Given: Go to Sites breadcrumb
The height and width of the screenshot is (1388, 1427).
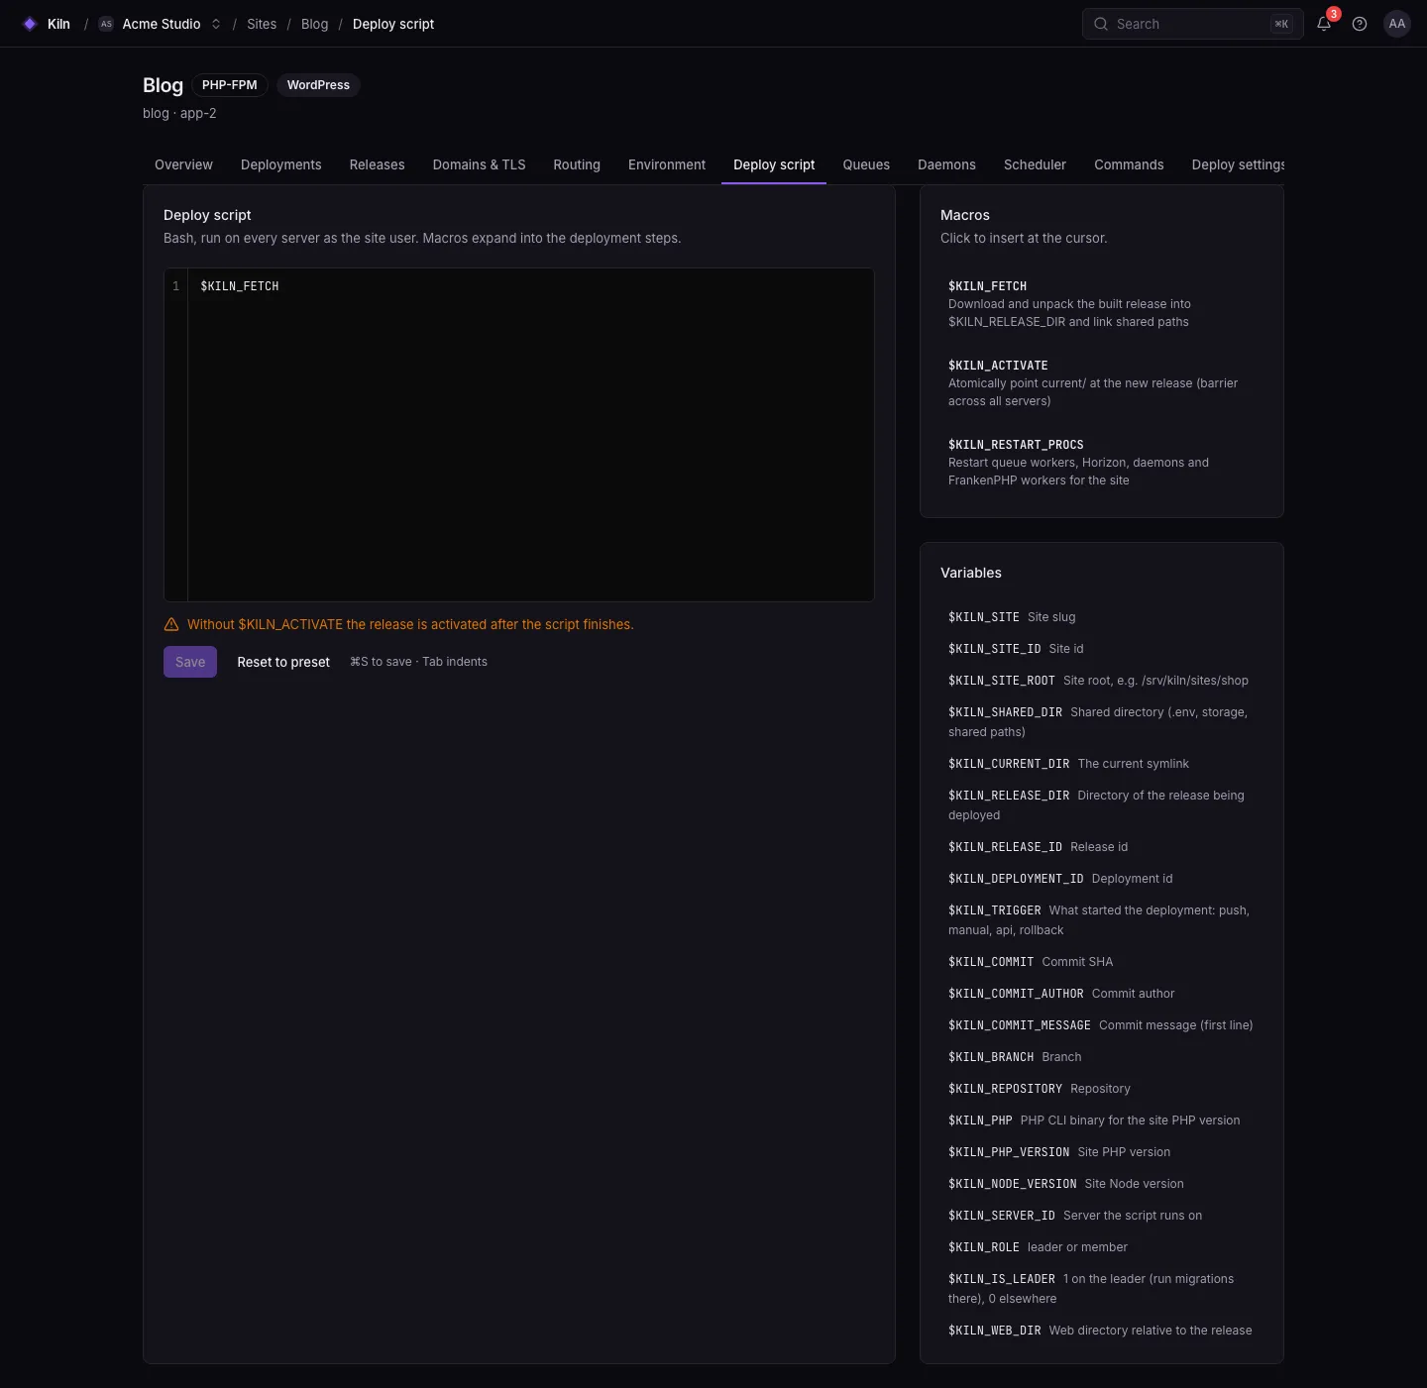Looking at the screenshot, I should [x=262, y=24].
